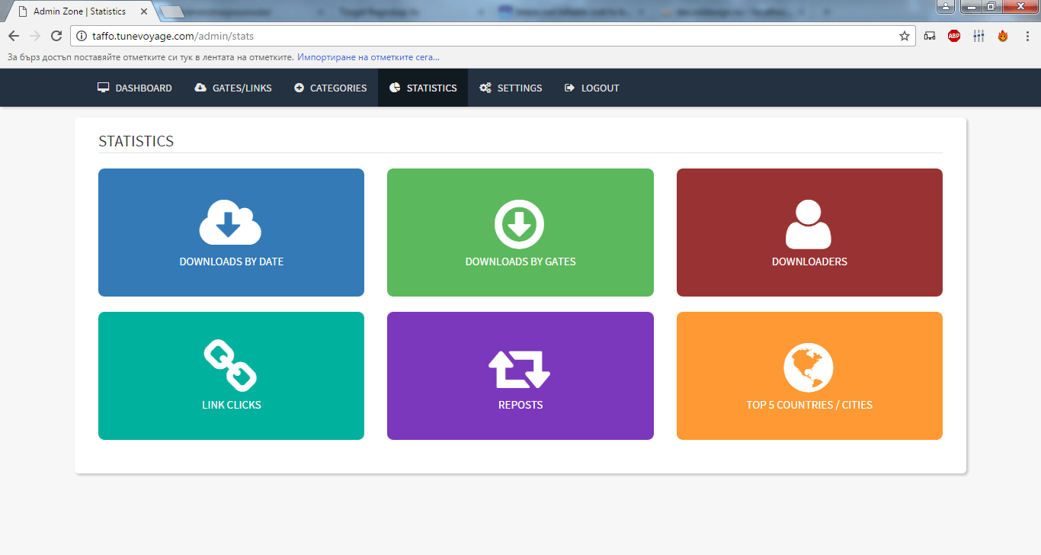This screenshot has height=555, width=1041.
Task: Click the Dashboard monitor icon
Action: point(104,88)
